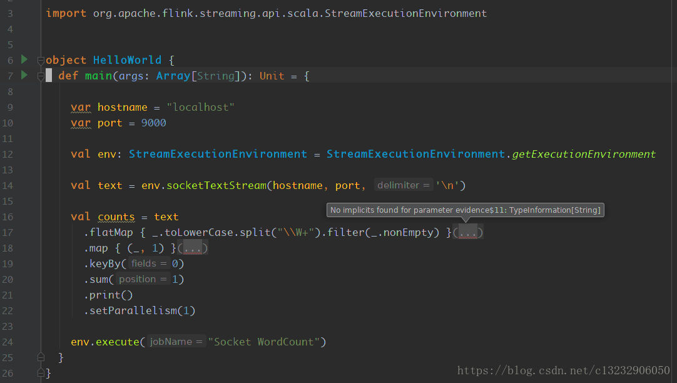Click the closing fold marker on line 25

(x=41, y=357)
